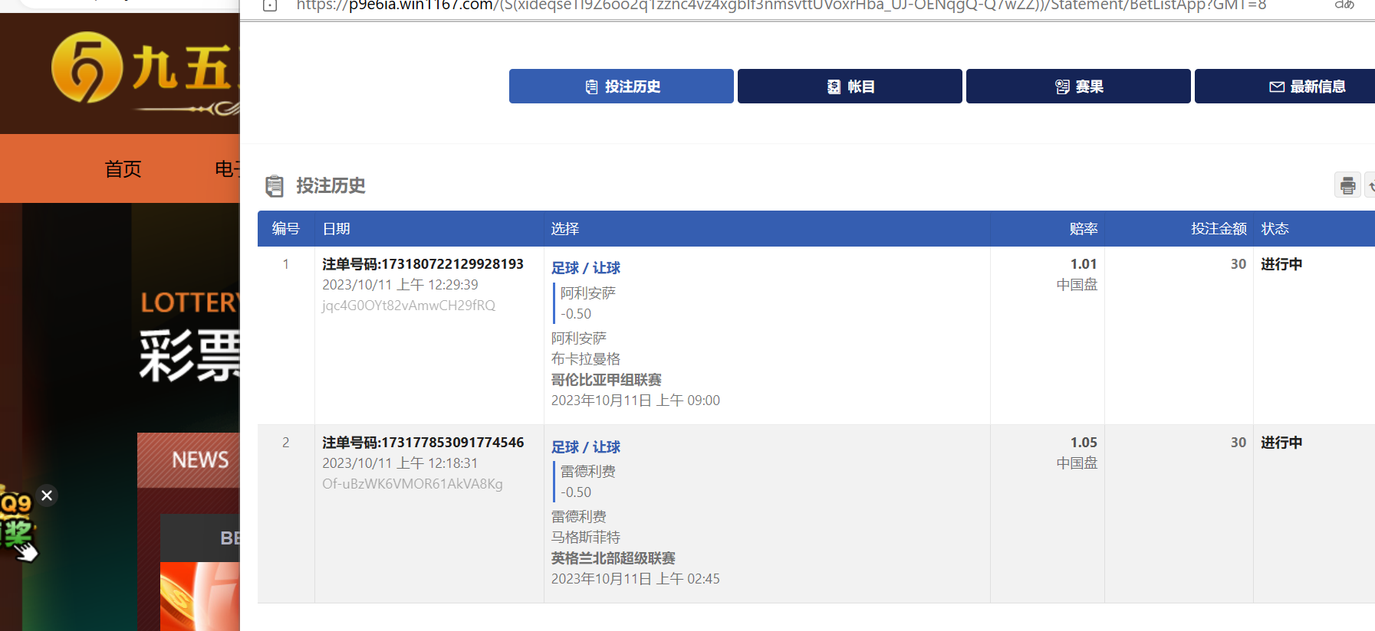Open 足球 / 让球 link in bet 1

586,268
